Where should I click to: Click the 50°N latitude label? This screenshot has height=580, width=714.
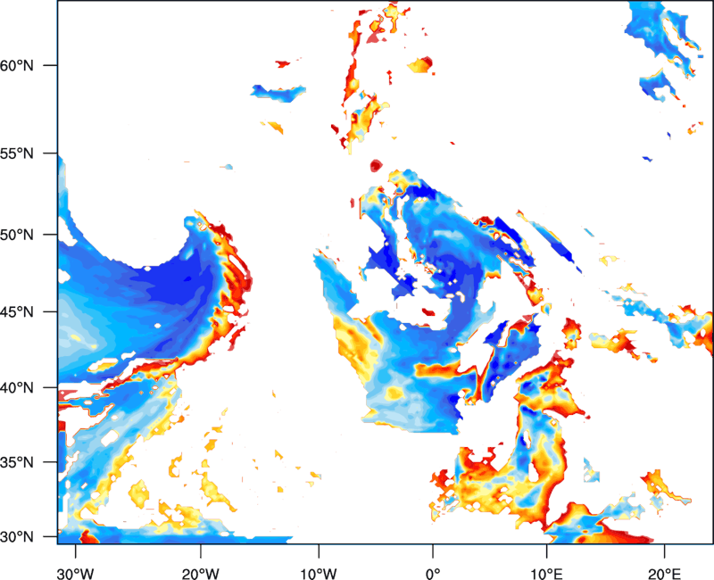point(17,235)
